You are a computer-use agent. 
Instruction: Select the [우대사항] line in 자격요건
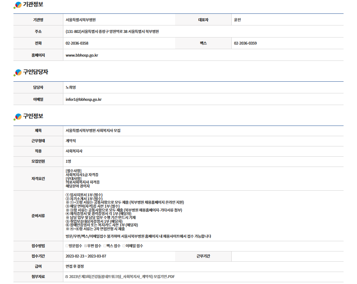coord(74,179)
